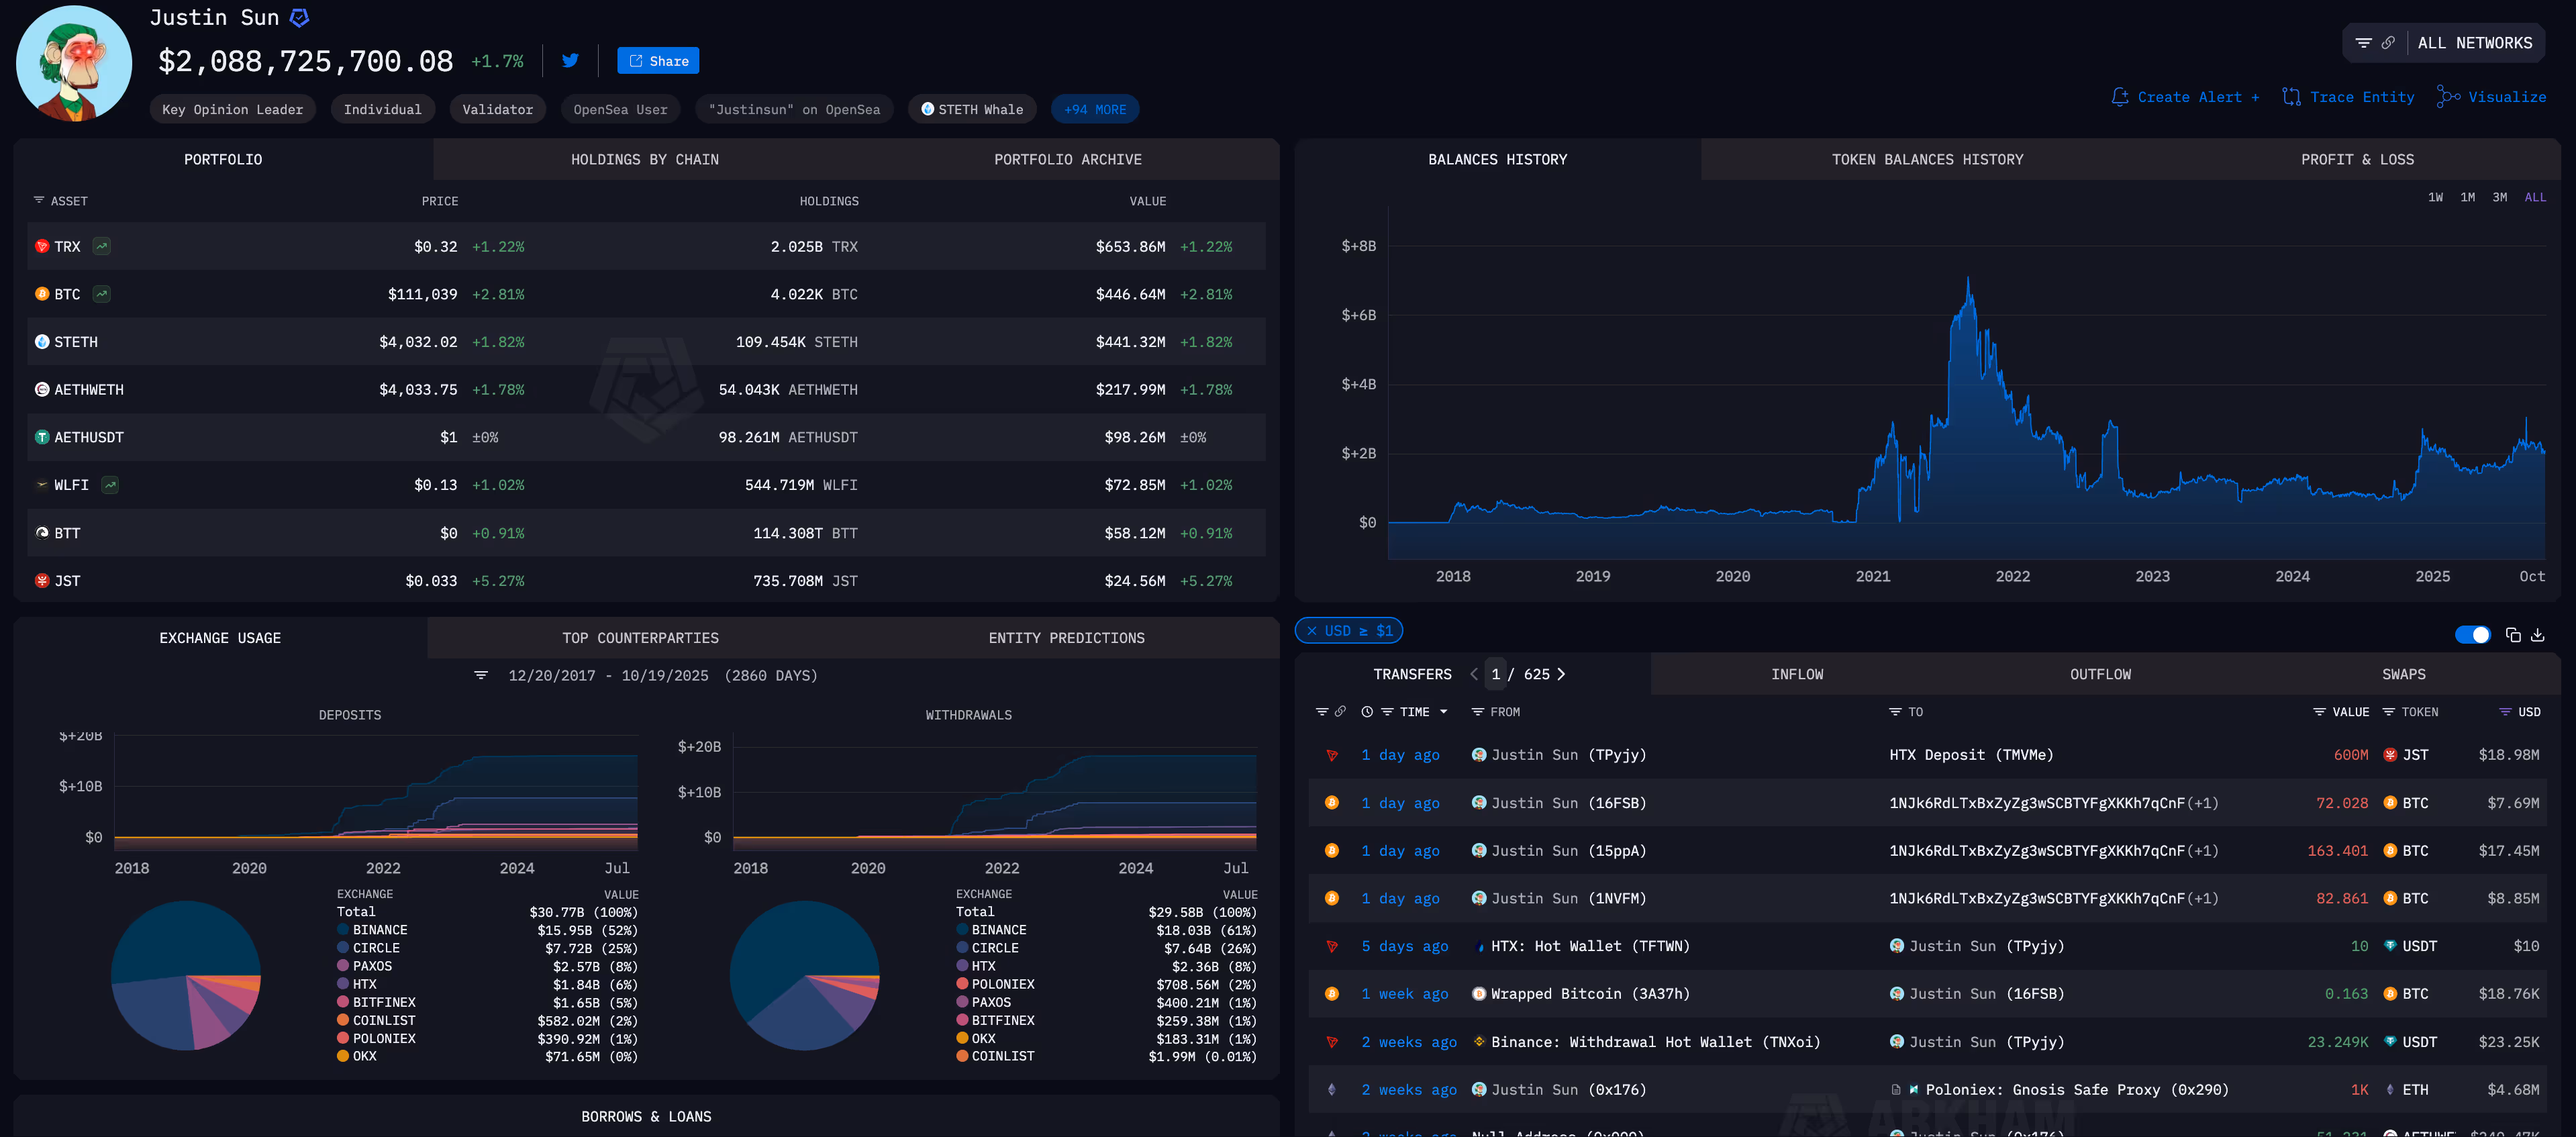Click the verified badge next to Justin Sun
The image size is (2576, 1137).
pos(299,18)
